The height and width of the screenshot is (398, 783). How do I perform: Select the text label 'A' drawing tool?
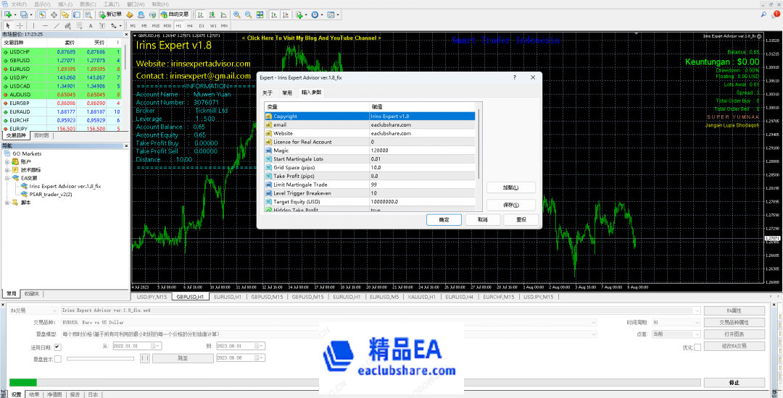[92, 25]
